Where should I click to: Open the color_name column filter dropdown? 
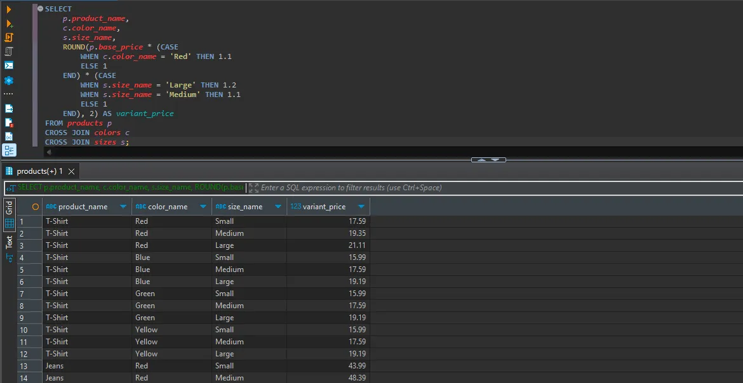203,207
